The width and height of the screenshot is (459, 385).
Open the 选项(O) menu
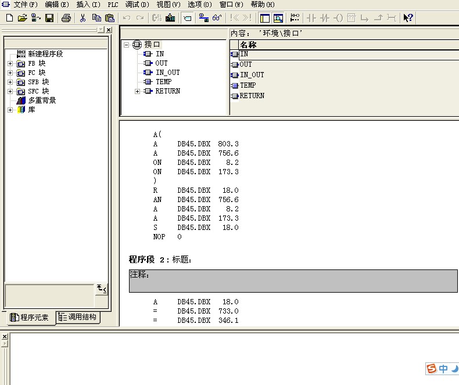click(x=199, y=4)
